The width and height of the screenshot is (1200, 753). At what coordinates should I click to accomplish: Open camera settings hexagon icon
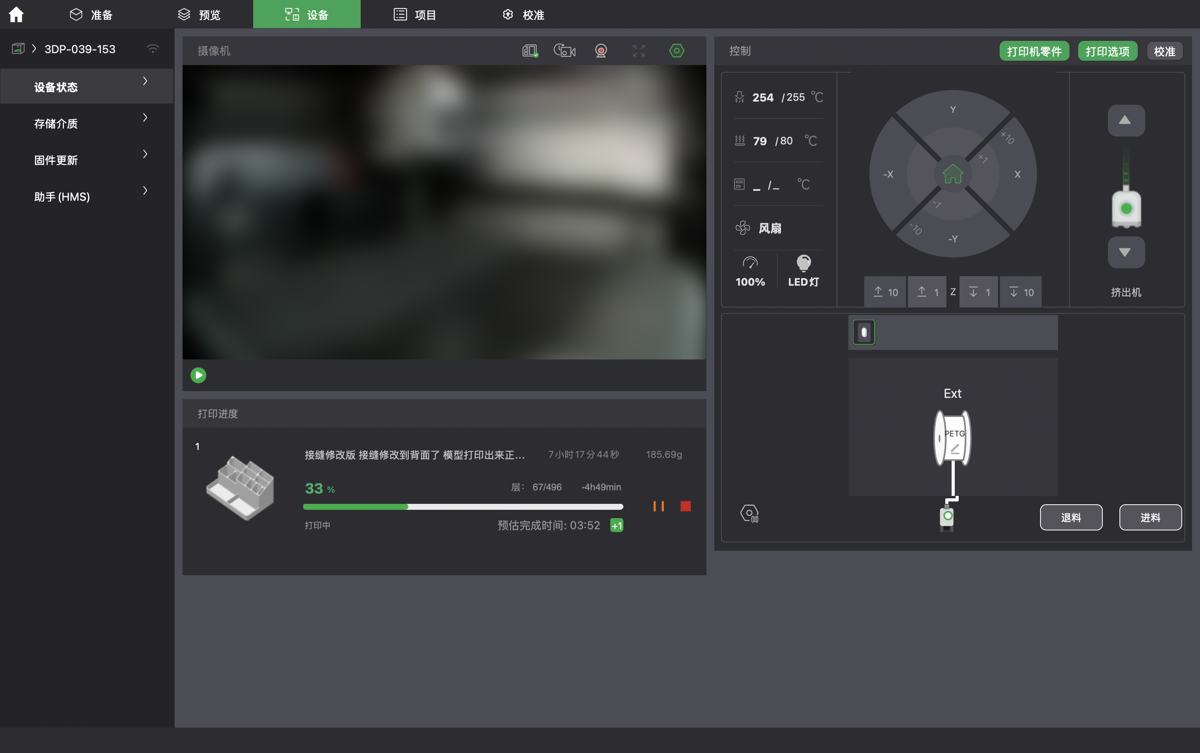(677, 51)
